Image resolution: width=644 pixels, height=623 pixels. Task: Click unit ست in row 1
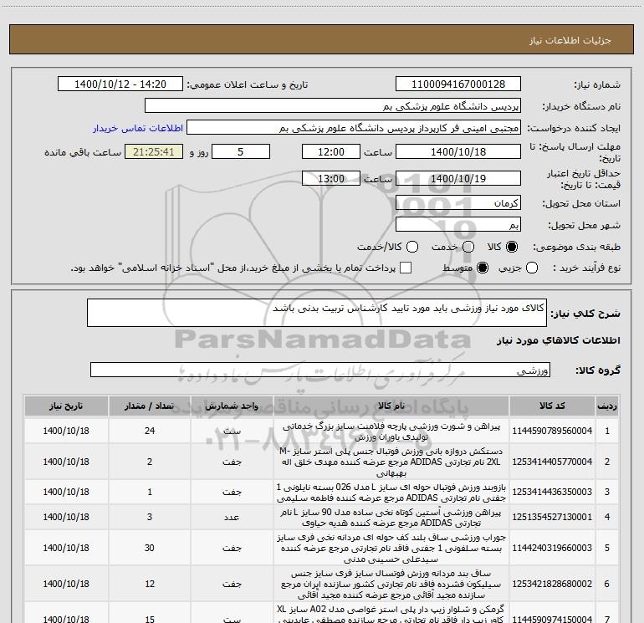click(232, 432)
